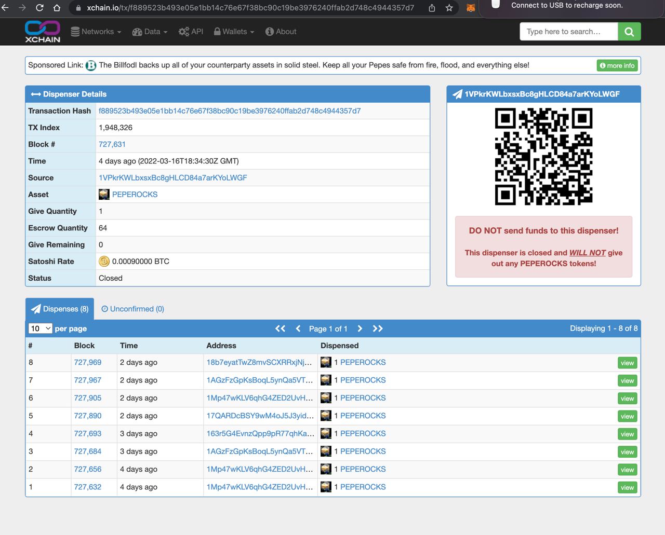665x535 pixels.
Task: Click the Escrow Quantity value 64
Action: [103, 228]
